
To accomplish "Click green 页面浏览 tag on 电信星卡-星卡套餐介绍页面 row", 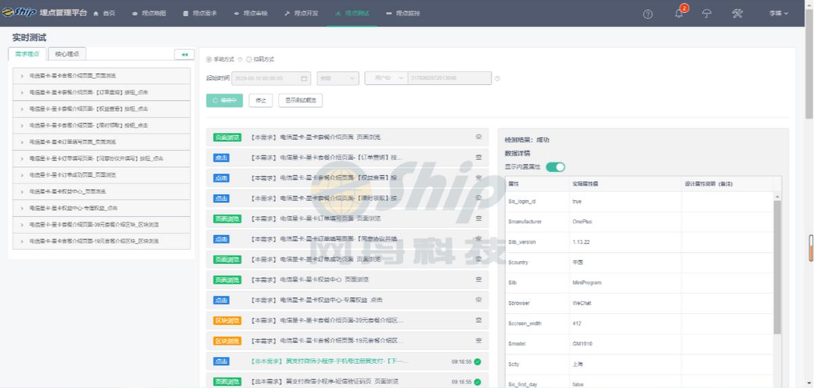I will (227, 138).
